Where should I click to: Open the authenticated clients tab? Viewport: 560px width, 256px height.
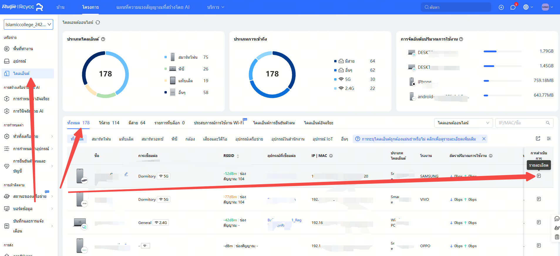pos(274,123)
